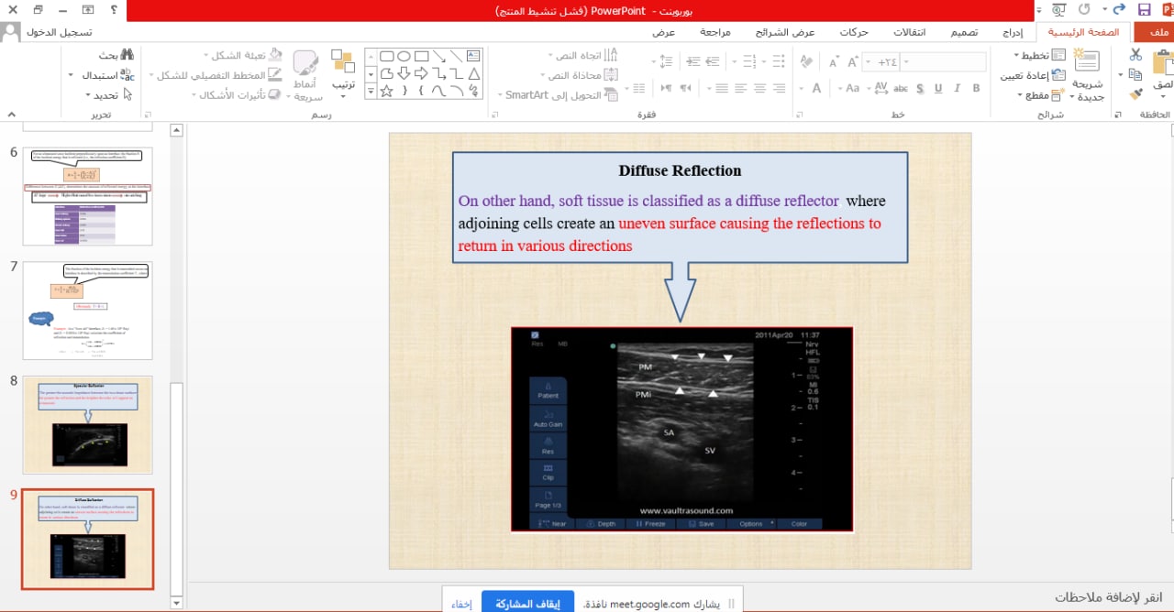Toggle bold formatting (B)
This screenshot has width=1174, height=612.
(976, 88)
